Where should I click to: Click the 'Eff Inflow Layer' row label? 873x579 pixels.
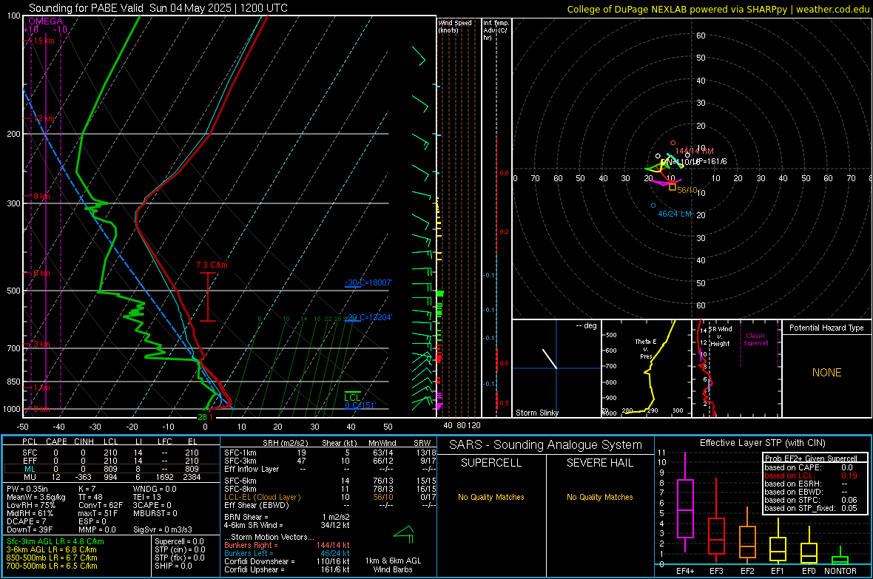coord(251,469)
